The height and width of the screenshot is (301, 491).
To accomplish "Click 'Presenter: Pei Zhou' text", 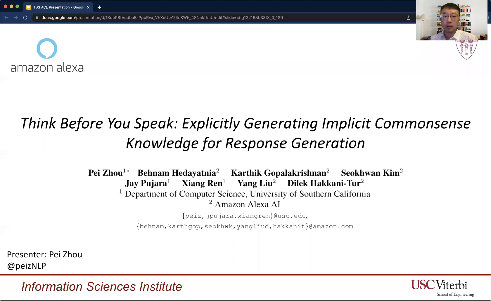I will tap(44, 254).
